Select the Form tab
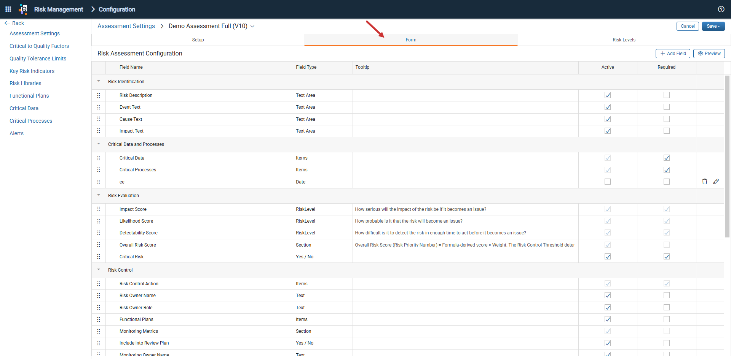 (x=411, y=40)
